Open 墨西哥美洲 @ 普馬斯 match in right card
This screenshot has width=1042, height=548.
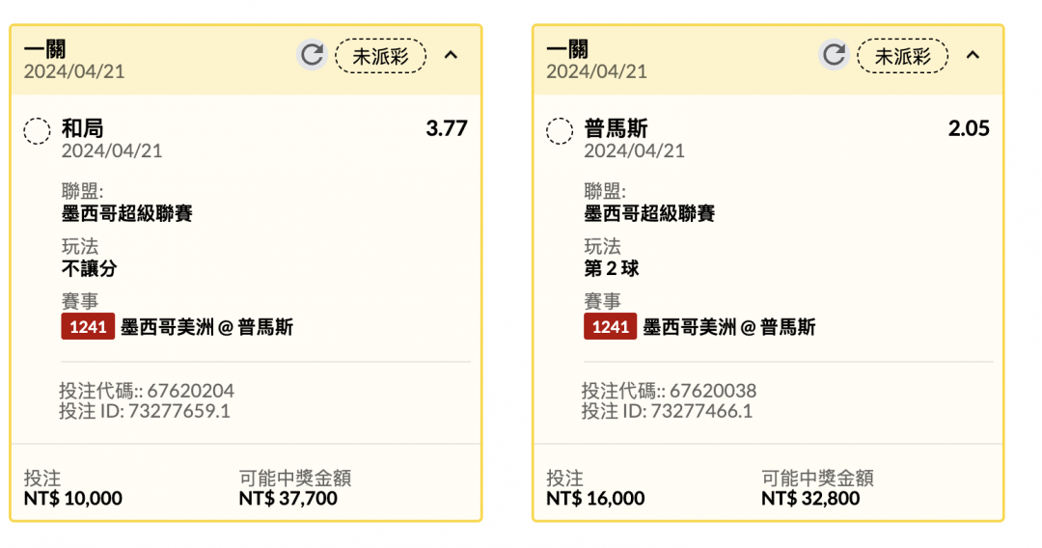(x=729, y=327)
